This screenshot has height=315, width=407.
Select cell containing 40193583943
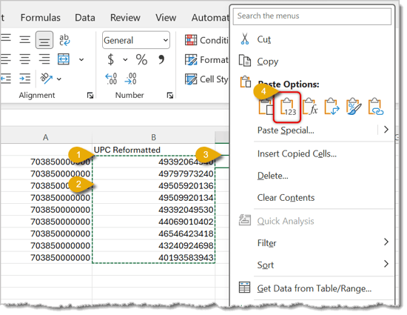point(154,257)
